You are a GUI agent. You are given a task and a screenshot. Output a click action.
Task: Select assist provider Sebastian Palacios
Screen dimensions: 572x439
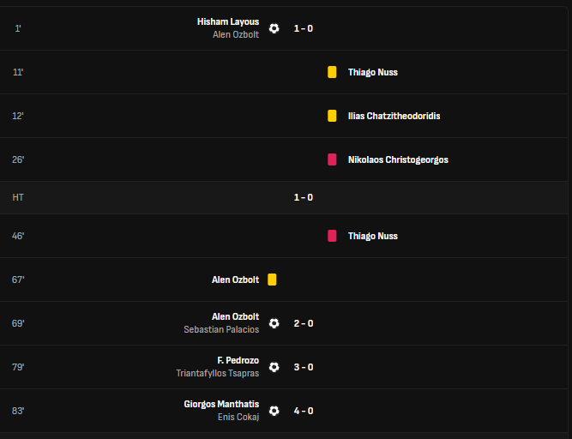tap(221, 329)
